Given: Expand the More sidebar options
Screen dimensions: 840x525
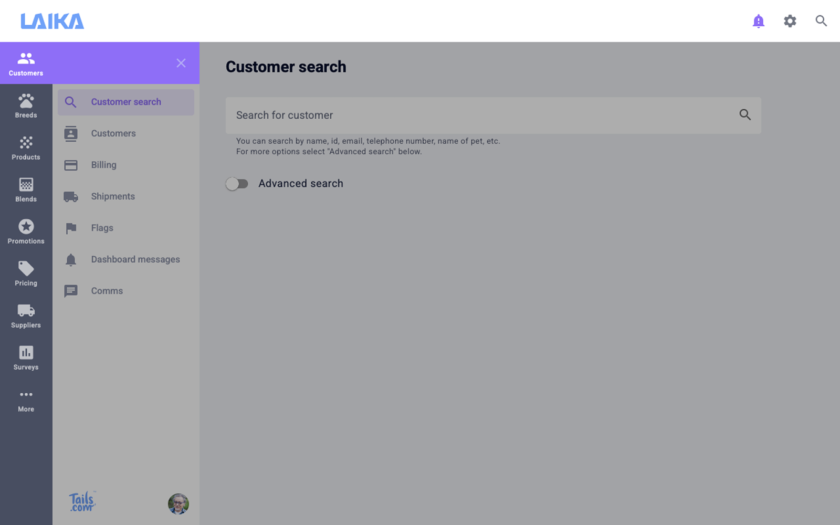Looking at the screenshot, I should coord(26,400).
